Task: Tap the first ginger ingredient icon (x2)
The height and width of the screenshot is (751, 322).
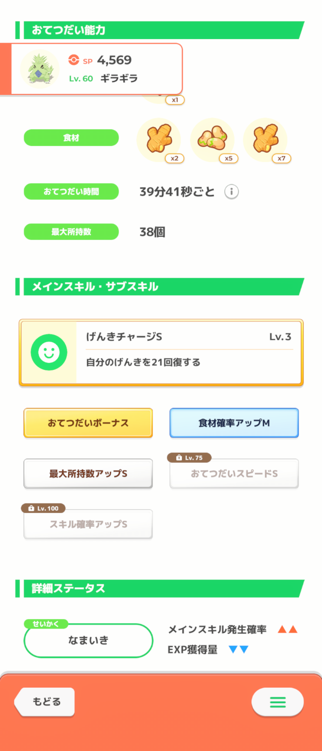Action: point(159,140)
